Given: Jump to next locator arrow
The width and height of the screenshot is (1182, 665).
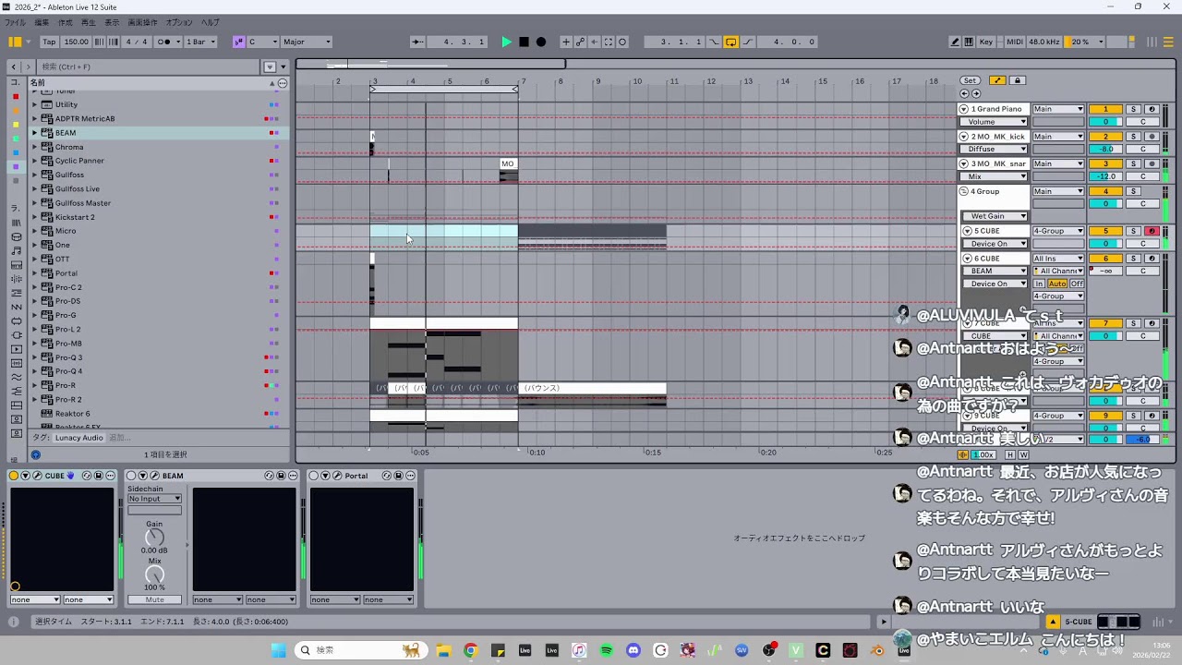Looking at the screenshot, I should [x=975, y=93].
